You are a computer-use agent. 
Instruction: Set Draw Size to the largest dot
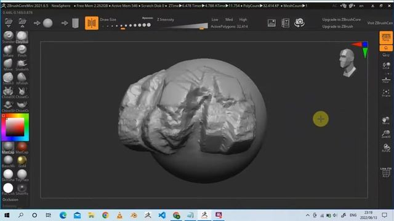(149, 25)
